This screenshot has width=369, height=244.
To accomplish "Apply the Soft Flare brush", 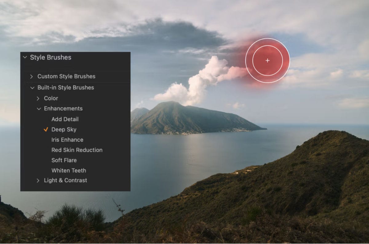I will 65,160.
